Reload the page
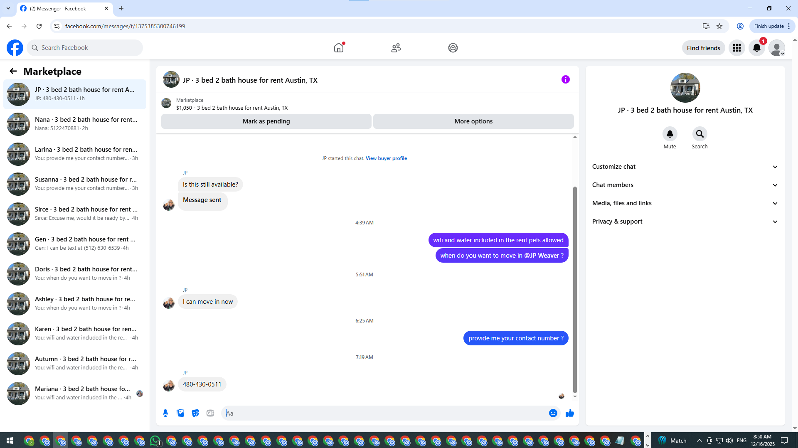The width and height of the screenshot is (798, 448). click(39, 26)
